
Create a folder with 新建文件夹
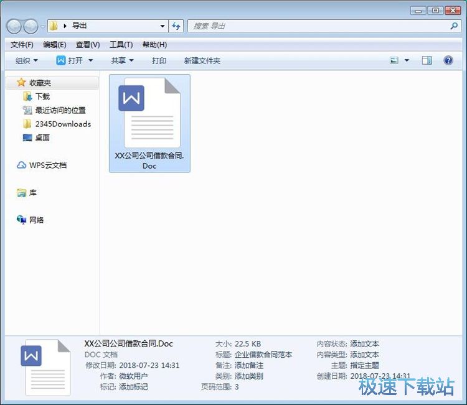click(202, 61)
